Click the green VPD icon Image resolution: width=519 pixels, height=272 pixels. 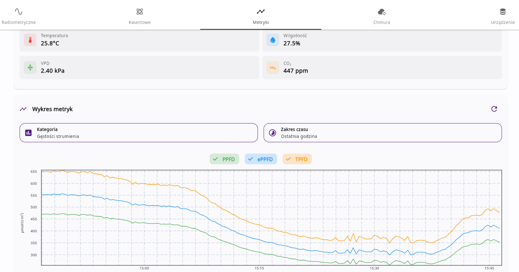[x=30, y=68]
